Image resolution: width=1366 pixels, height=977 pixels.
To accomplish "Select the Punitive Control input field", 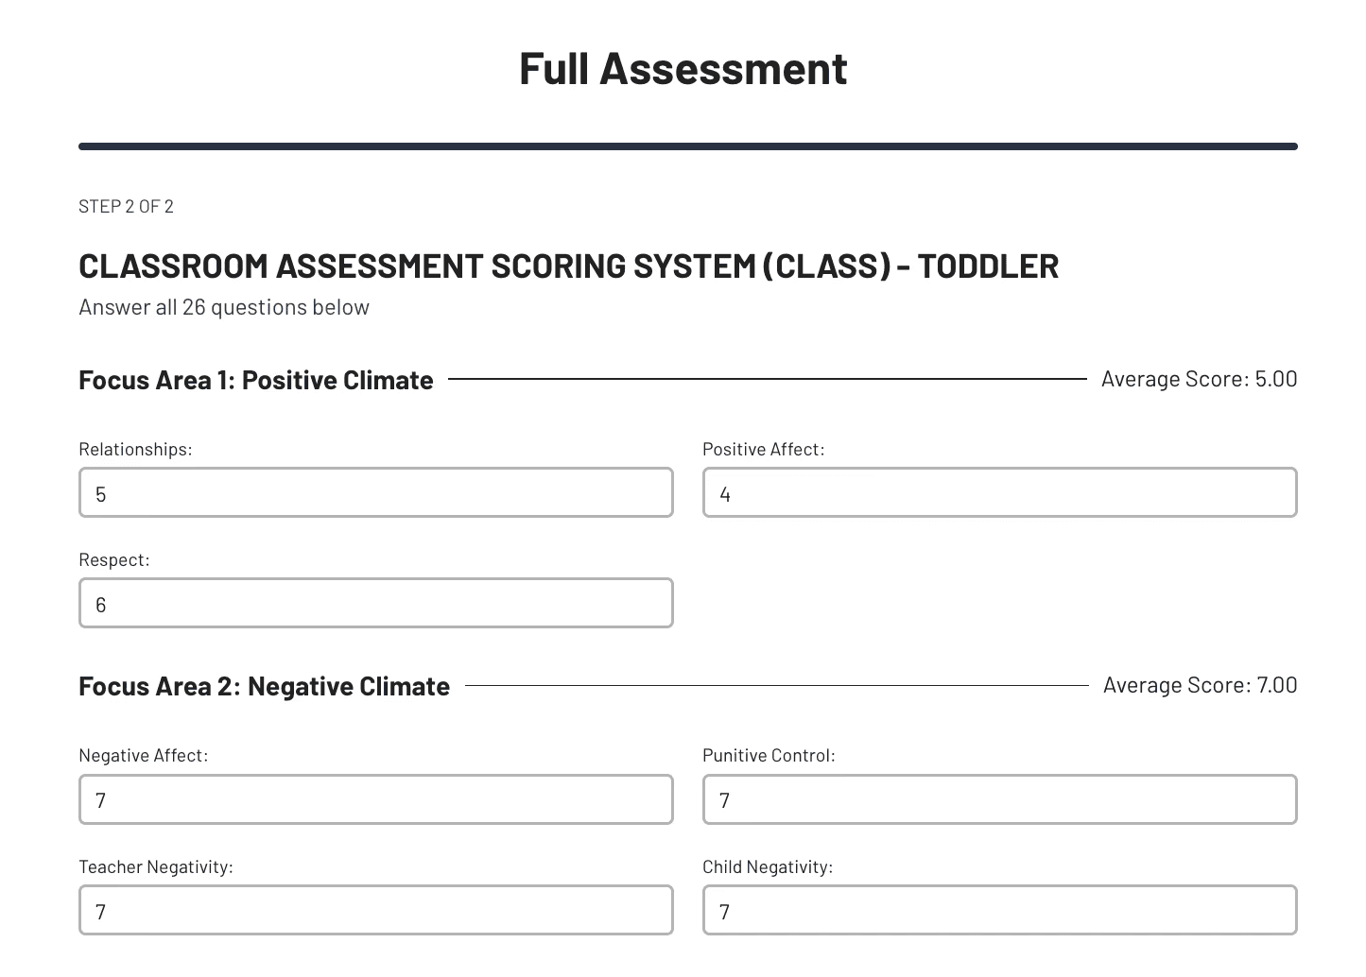I will (999, 799).
